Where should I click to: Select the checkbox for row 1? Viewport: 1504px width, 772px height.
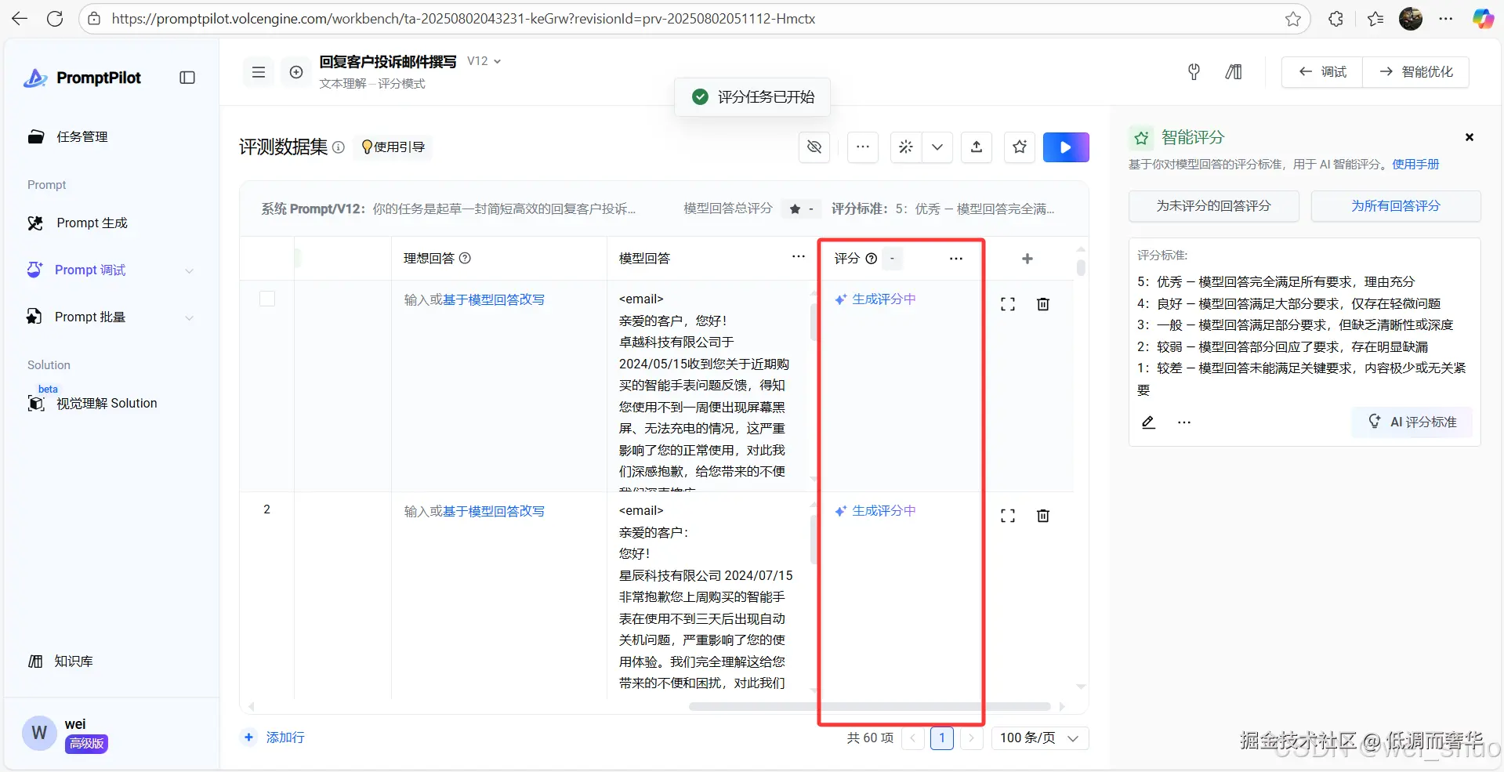coord(266,299)
